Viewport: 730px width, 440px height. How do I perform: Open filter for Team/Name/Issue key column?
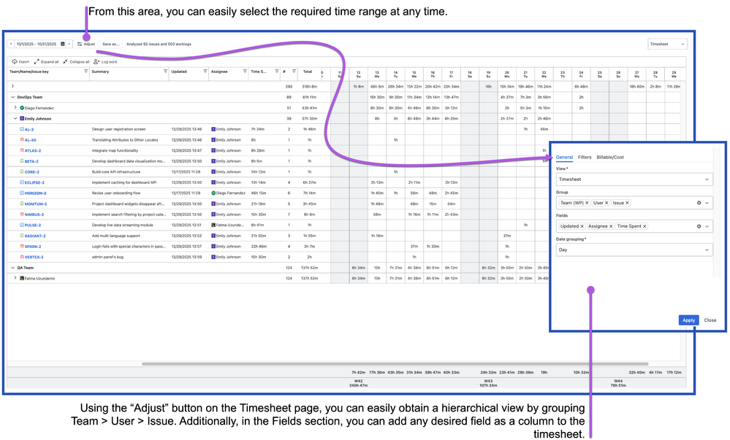tap(85, 72)
